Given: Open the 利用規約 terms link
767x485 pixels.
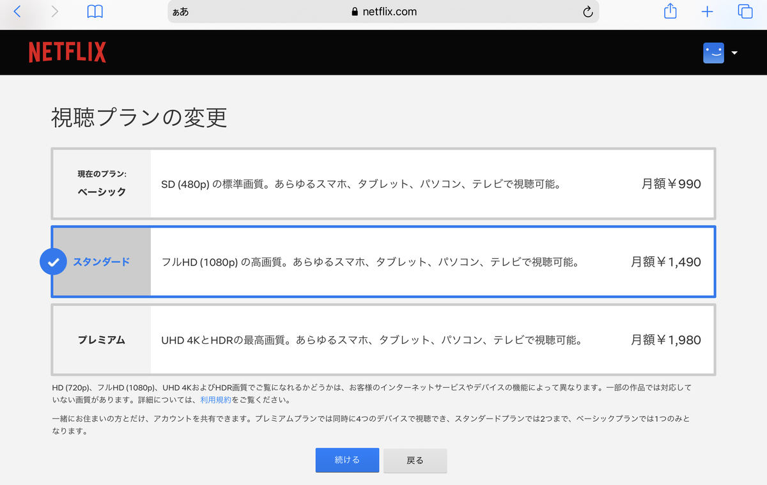Looking at the screenshot, I should point(216,400).
